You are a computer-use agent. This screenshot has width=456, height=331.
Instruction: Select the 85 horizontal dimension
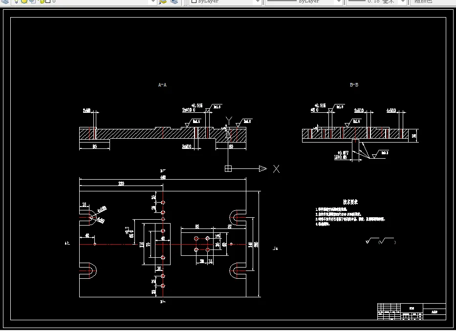coord(197,227)
